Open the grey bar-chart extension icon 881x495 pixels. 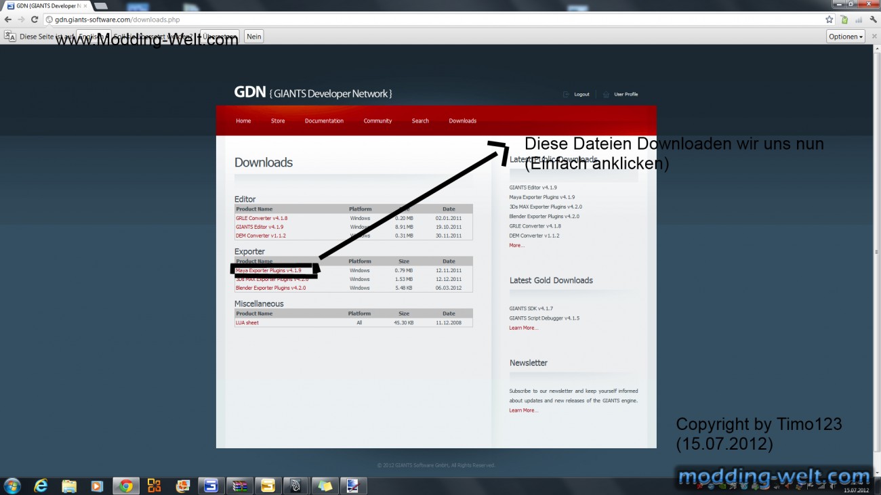859,20
